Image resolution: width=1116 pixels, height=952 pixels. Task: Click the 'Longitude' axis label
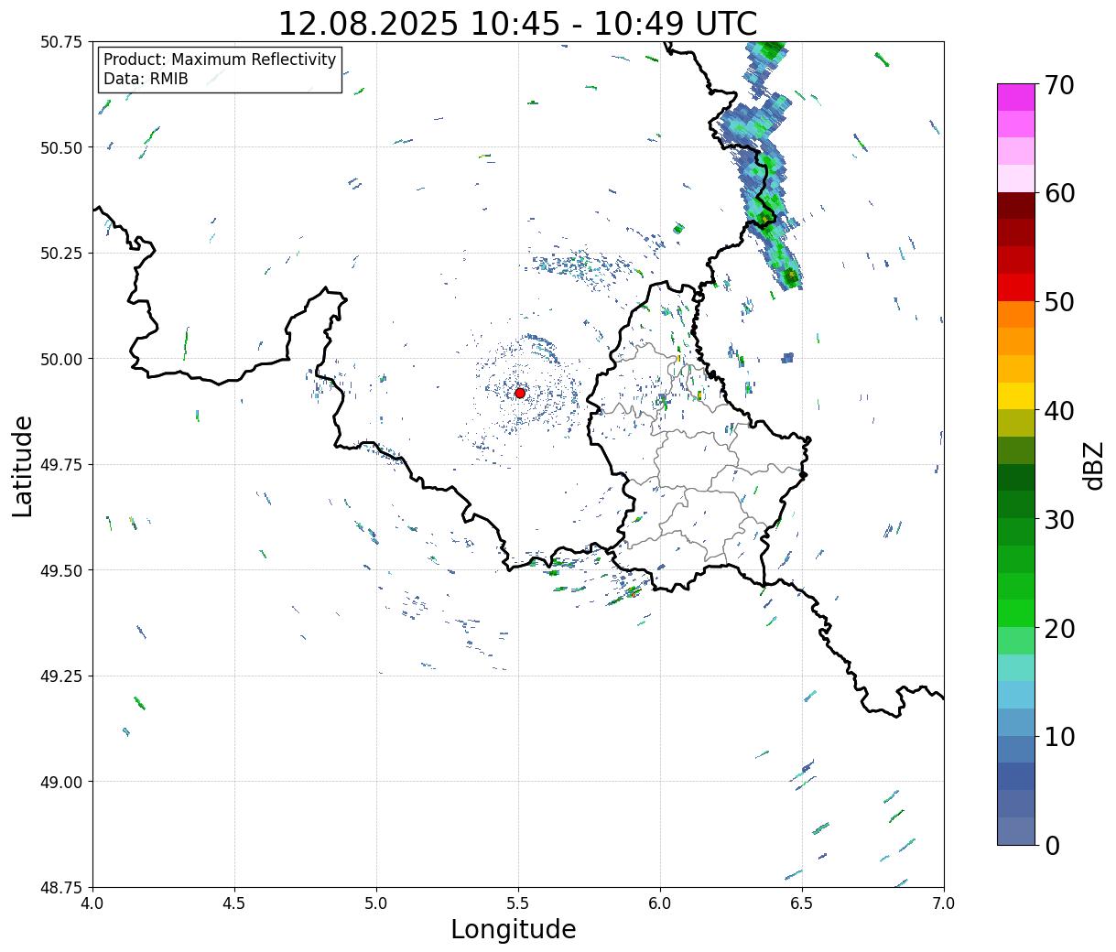(514, 929)
